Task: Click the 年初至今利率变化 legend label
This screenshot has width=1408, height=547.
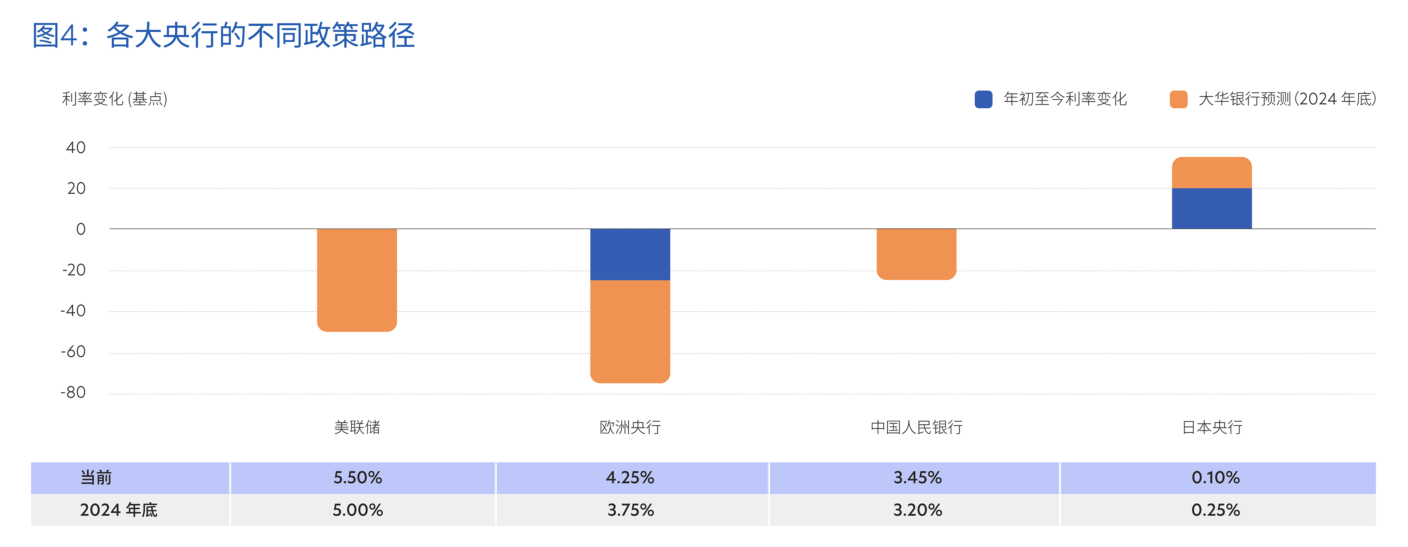Action: pos(1065,100)
